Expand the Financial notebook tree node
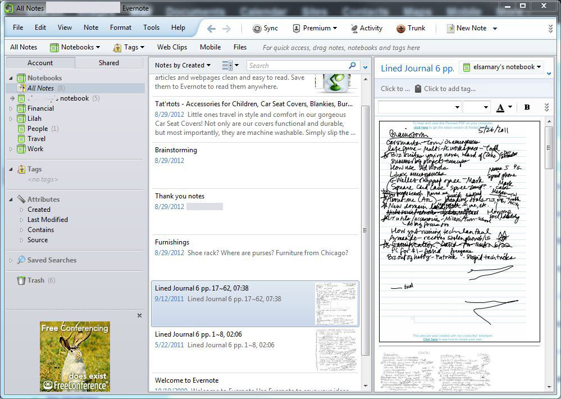Screen dimensions: 561x399 [11, 108]
